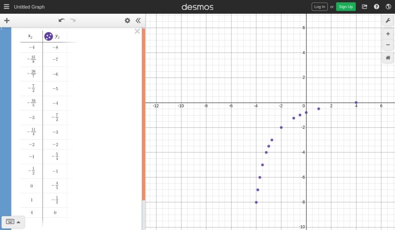Expand the keyboard arrow toggle
The image size is (395, 230).
coord(18,222)
